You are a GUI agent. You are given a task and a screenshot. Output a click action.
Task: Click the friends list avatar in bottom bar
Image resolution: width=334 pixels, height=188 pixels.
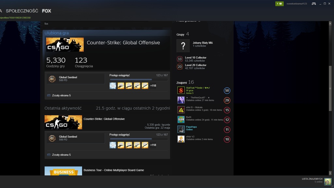pos(328,181)
